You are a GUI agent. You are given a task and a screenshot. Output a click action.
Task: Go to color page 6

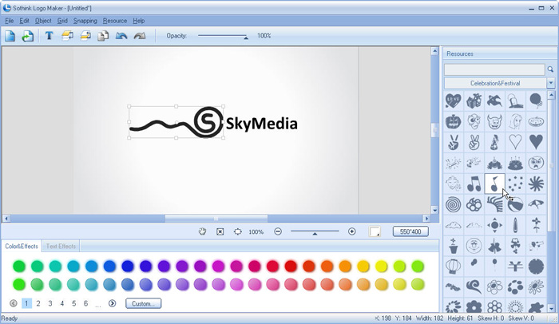coord(85,304)
